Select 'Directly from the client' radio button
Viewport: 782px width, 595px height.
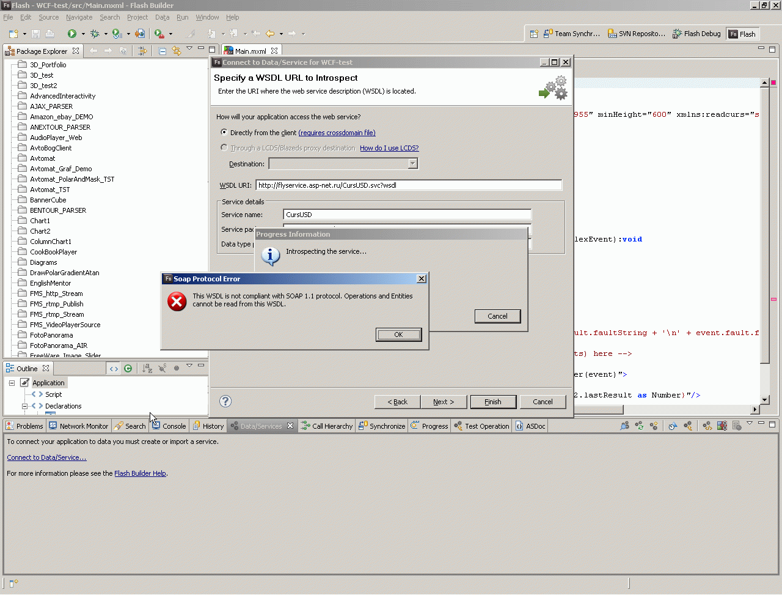pyautogui.click(x=224, y=132)
